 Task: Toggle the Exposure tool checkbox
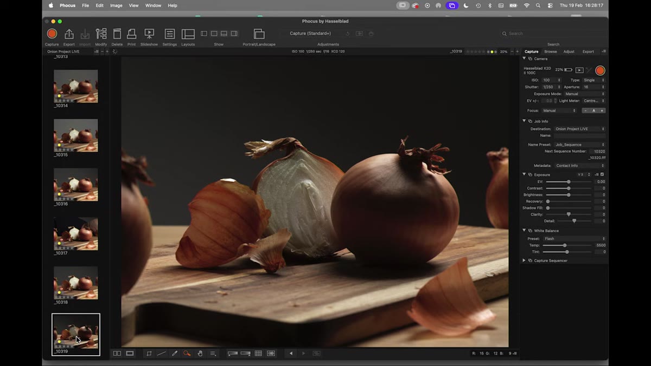coord(602,174)
